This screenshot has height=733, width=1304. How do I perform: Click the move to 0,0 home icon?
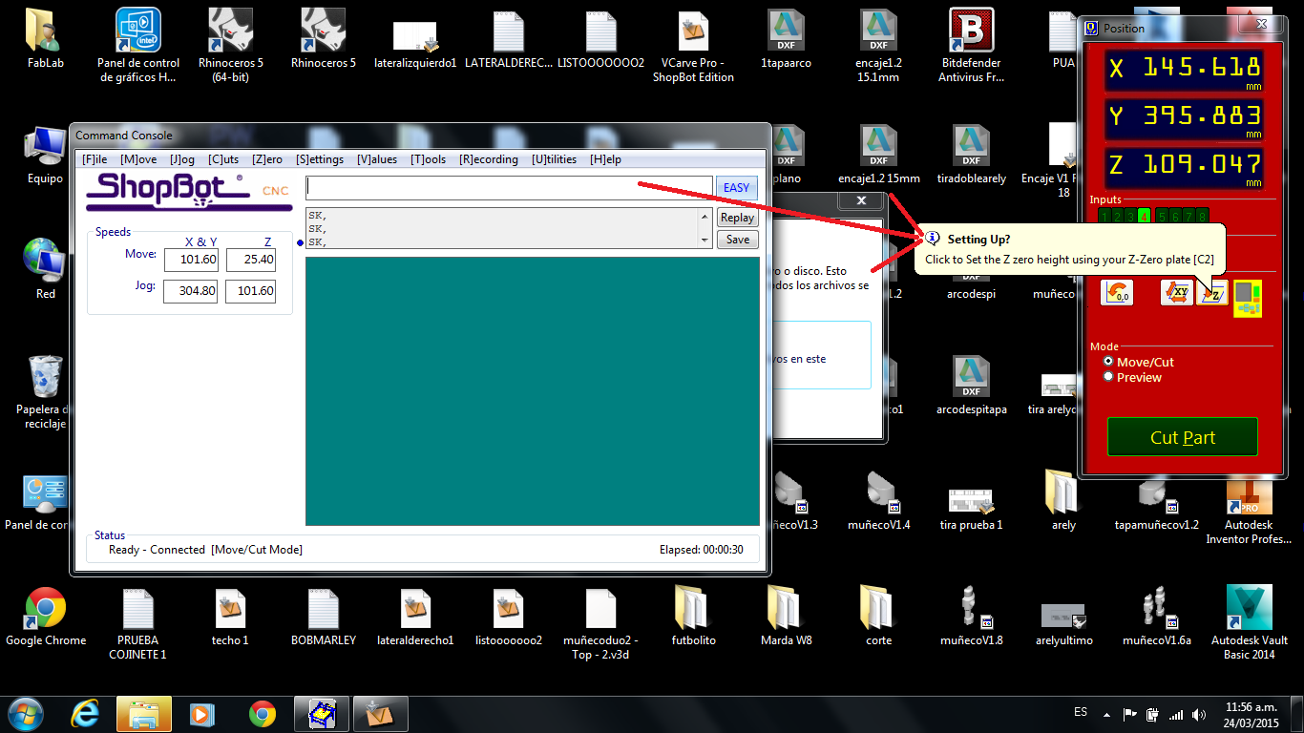(1117, 292)
